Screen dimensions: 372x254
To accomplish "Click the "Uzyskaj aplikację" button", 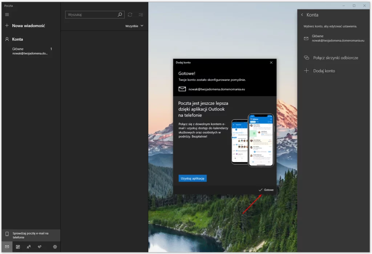I will click(x=193, y=178).
